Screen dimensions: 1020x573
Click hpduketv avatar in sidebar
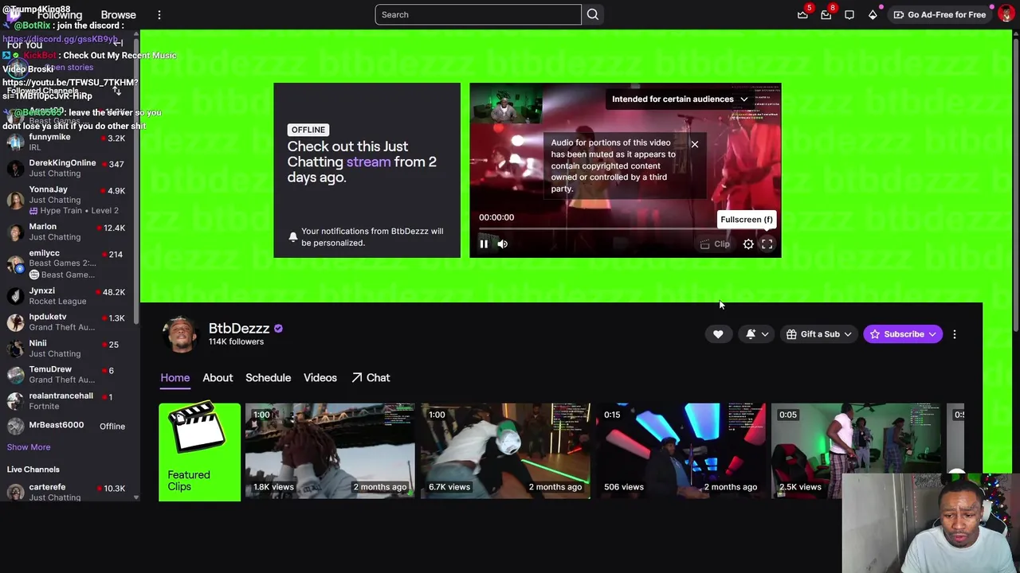click(15, 322)
